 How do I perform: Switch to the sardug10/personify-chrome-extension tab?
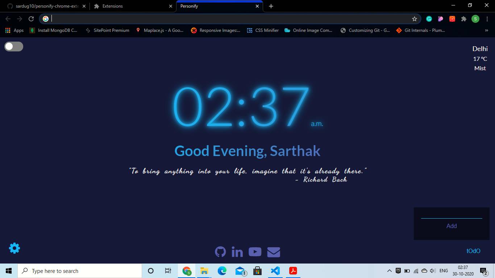tap(46, 6)
